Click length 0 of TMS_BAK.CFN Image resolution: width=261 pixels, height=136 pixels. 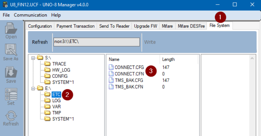click(x=163, y=87)
